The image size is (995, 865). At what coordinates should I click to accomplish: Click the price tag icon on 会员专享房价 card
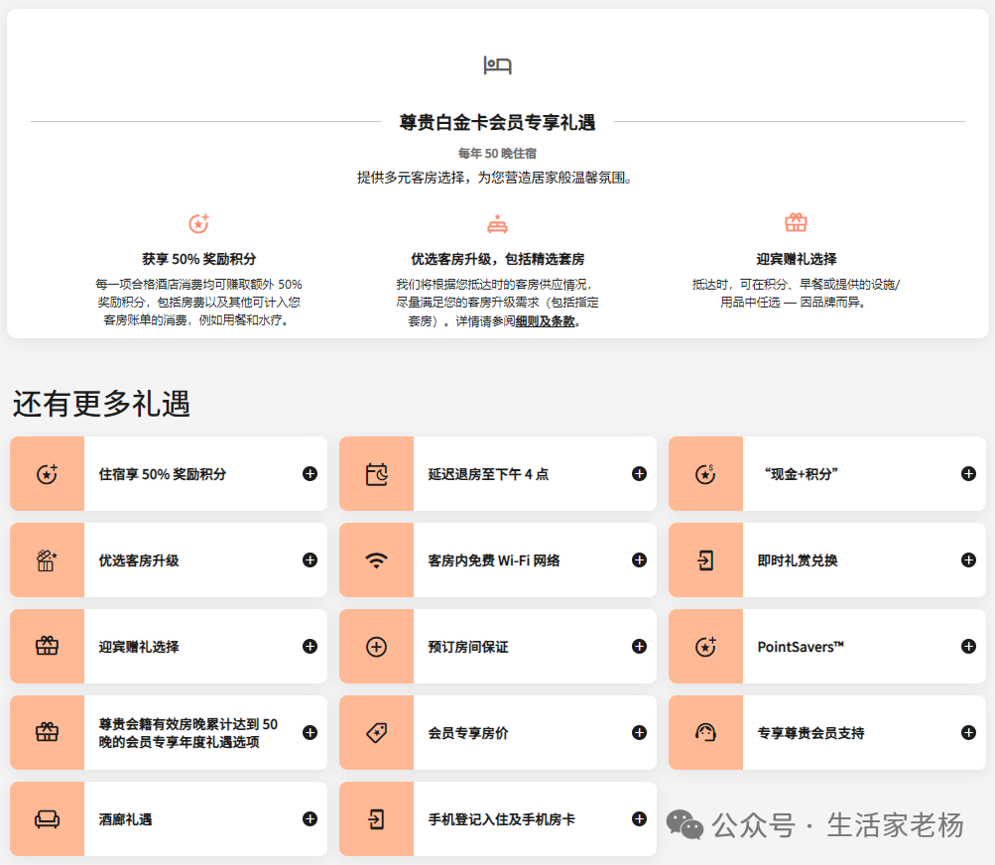tap(376, 732)
